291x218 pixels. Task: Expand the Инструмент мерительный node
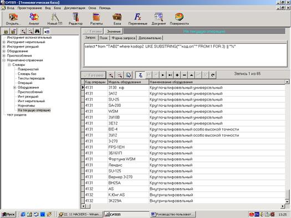coord(4,42)
